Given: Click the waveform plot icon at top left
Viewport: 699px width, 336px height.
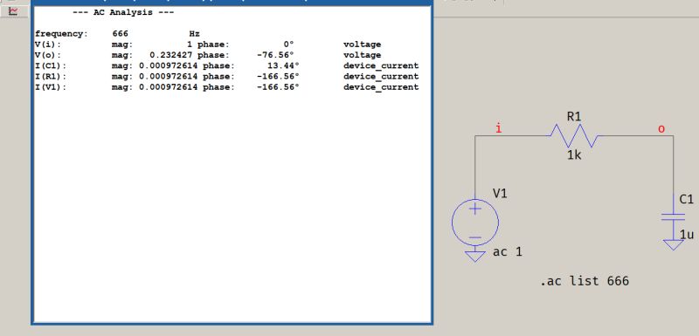Looking at the screenshot, I should tap(14, 10).
